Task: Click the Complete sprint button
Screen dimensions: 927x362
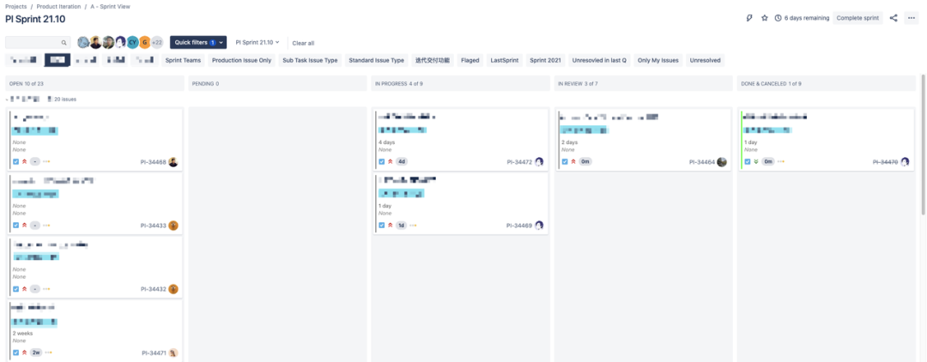Action: 858,18
